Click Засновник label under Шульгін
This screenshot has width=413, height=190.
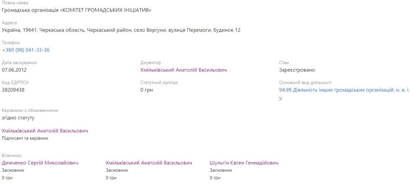(221, 170)
